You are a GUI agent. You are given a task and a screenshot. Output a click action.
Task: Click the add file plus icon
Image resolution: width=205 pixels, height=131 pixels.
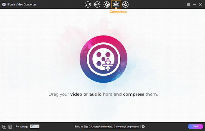[x=4, y=127]
